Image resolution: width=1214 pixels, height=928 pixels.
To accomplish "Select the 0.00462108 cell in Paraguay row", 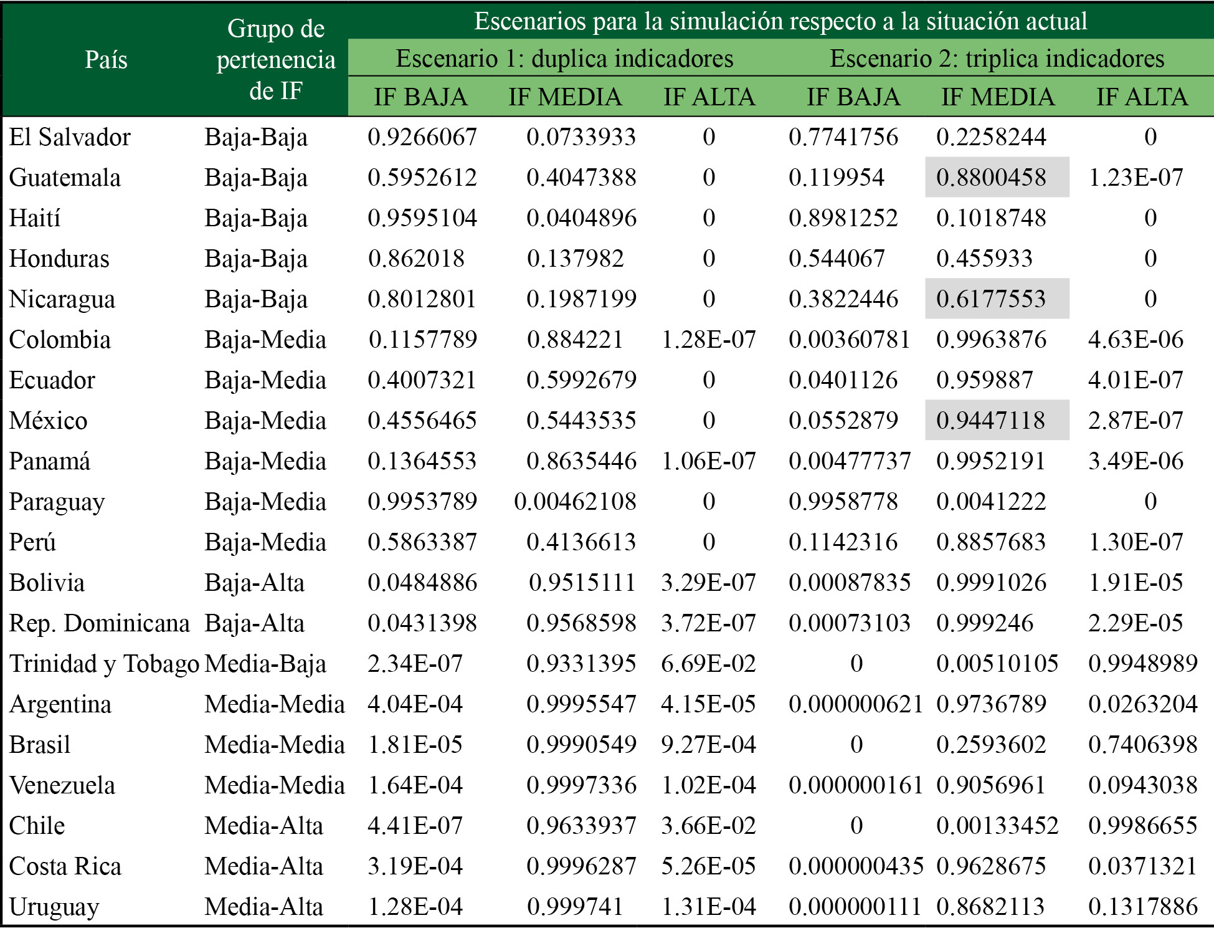I will pyautogui.click(x=575, y=502).
